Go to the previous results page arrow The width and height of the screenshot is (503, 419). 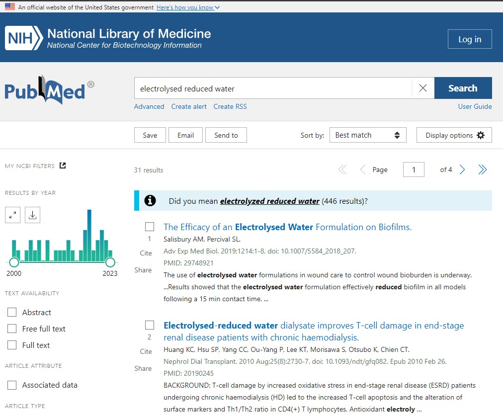coord(363,169)
